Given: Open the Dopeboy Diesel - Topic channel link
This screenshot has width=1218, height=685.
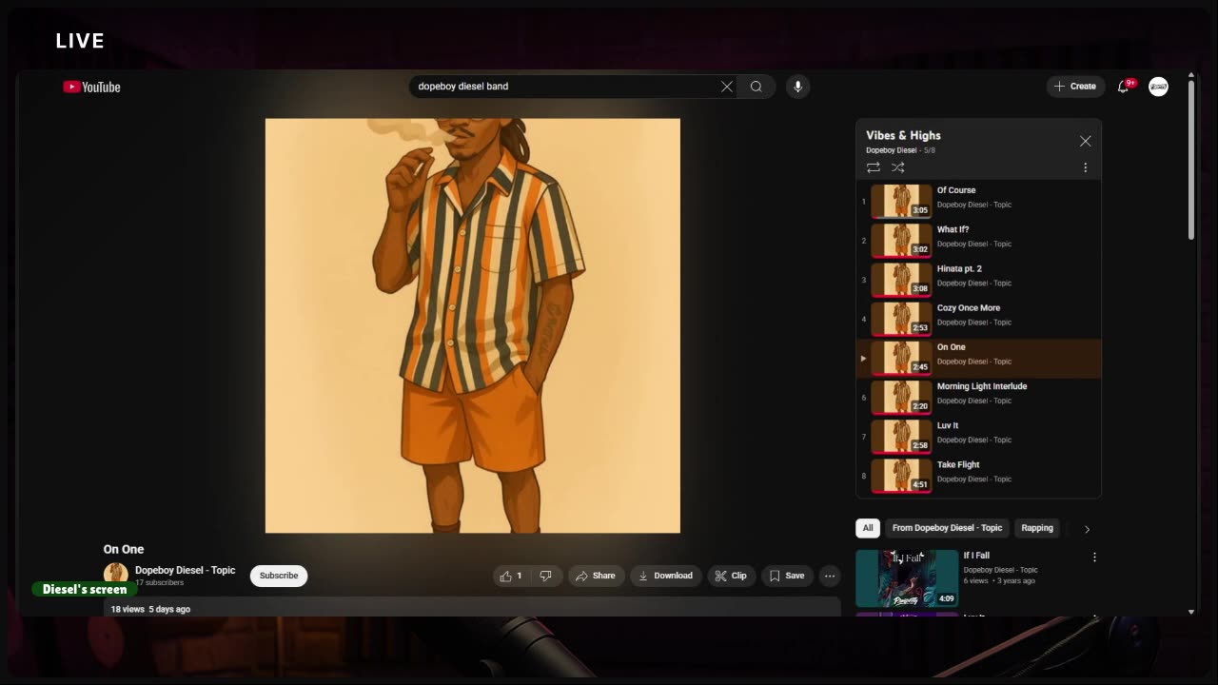Looking at the screenshot, I should pos(185,570).
